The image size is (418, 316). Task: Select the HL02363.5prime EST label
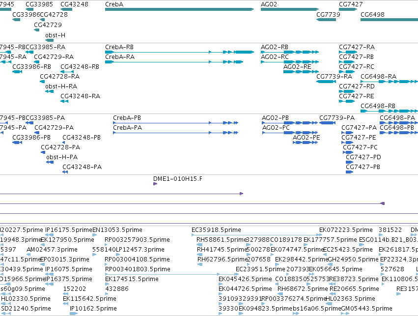[350, 299]
